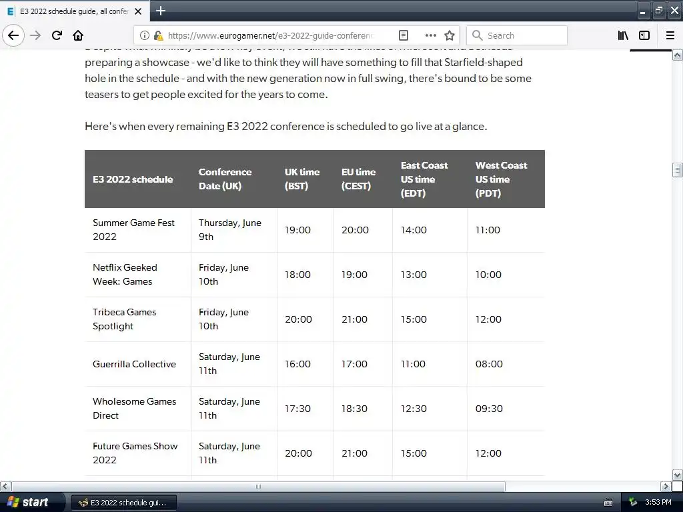The width and height of the screenshot is (683, 512).
Task: Click the vertical scrollbar down arrow
Action: tap(677, 475)
